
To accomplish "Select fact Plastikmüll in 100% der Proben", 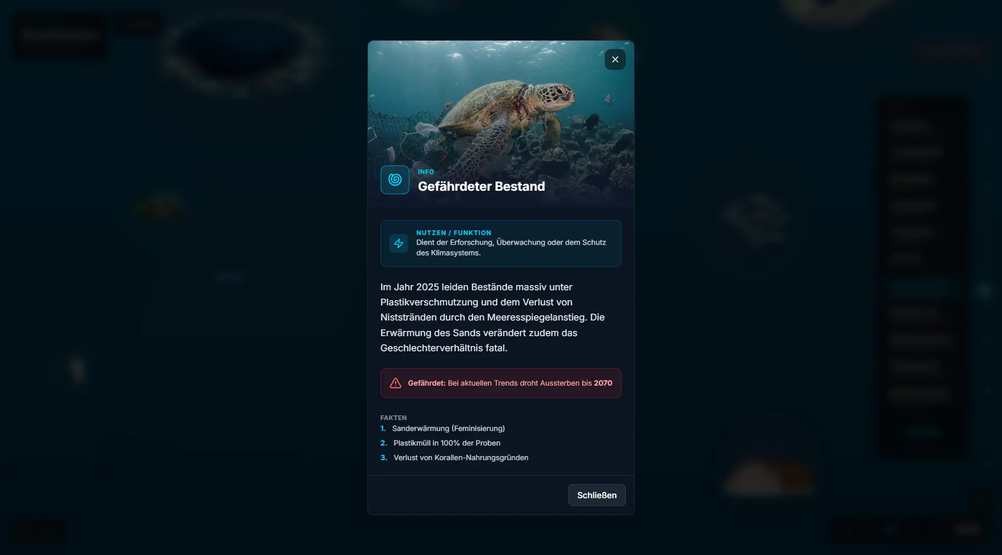I will 447,443.
